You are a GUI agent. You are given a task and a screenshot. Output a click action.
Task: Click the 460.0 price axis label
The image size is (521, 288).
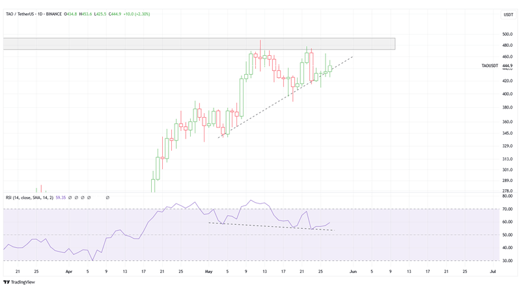(507, 57)
